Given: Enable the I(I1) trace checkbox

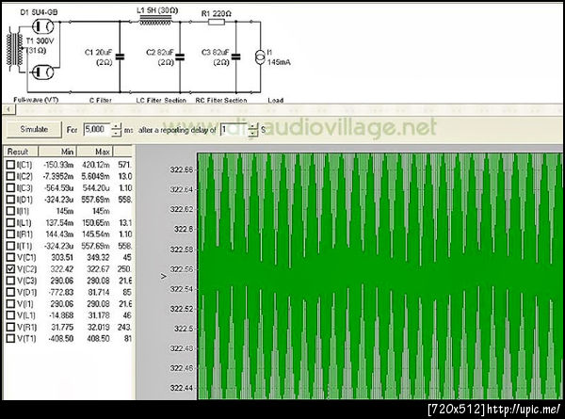Looking at the screenshot, I should [10, 211].
